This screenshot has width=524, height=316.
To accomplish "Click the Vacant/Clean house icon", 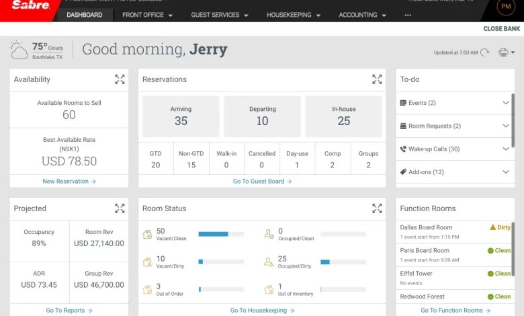I will point(147,234).
